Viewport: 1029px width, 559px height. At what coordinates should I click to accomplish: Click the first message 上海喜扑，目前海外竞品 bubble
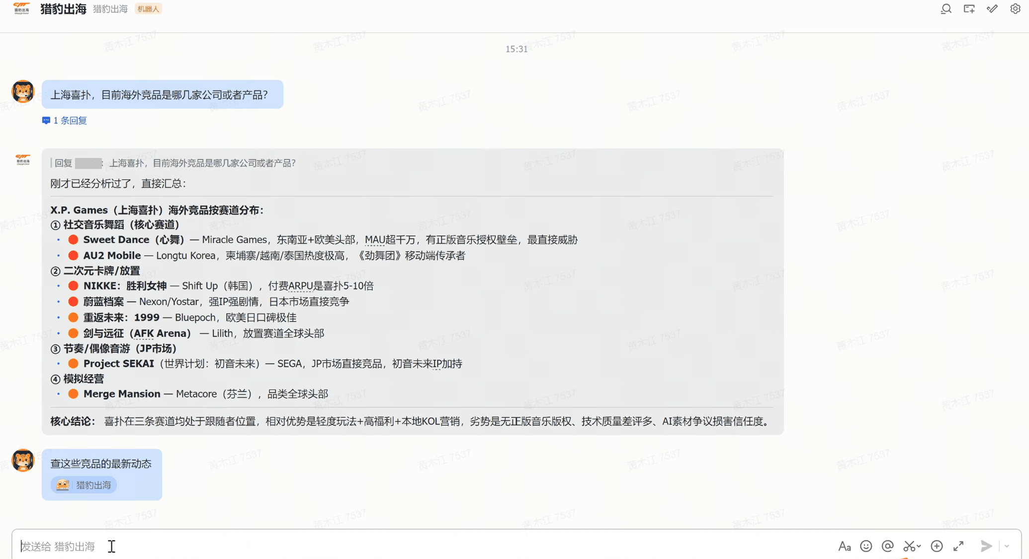163,94
